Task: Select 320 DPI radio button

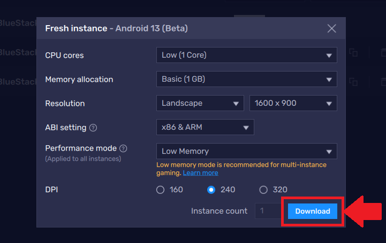Action: point(263,190)
